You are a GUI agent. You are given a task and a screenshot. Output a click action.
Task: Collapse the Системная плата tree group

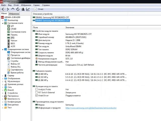coord(3,23)
